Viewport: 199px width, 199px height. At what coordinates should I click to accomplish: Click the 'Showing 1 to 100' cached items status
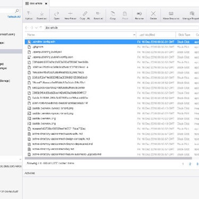click(x=50, y=163)
